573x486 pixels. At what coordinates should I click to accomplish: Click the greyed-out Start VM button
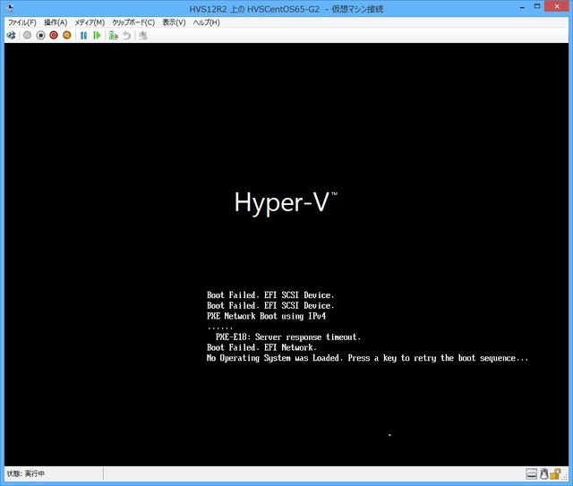click(27, 36)
